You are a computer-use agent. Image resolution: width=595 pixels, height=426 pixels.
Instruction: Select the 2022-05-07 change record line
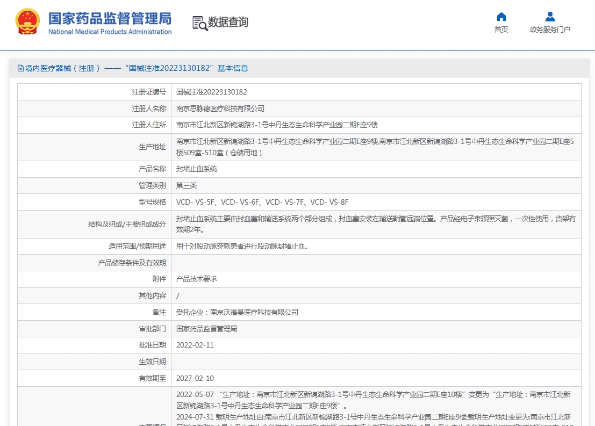[x=374, y=400]
